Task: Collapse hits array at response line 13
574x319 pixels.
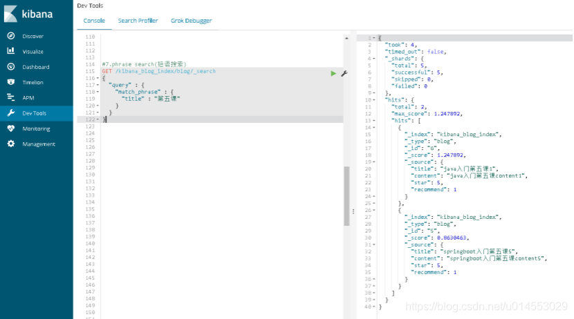Action: coord(373,121)
